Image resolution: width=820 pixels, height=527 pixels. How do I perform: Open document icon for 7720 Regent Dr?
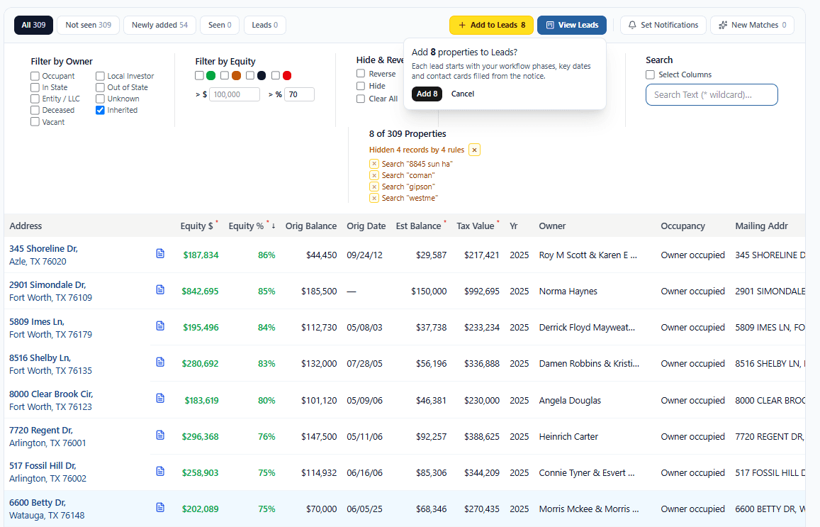pos(160,435)
